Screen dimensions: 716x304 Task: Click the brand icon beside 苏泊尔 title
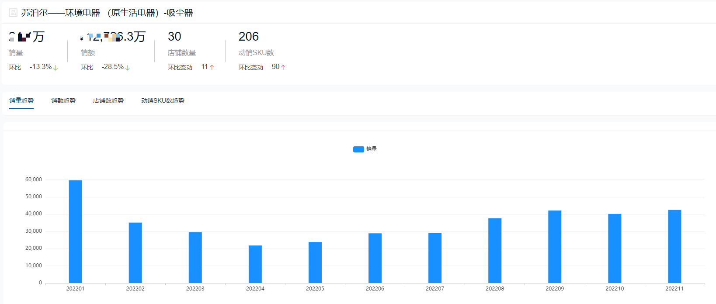[x=13, y=13]
